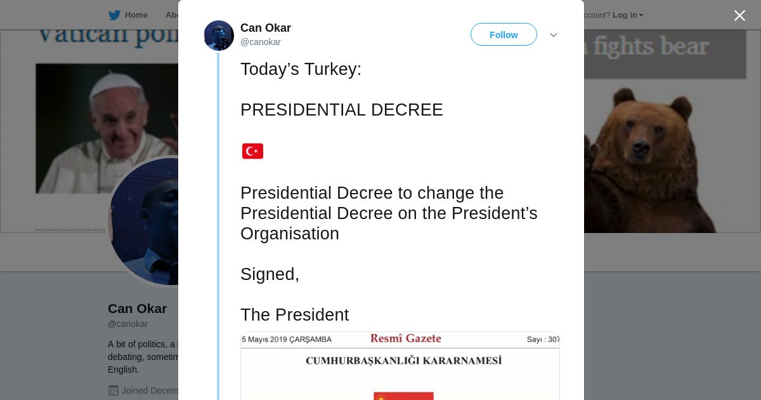This screenshot has width=761, height=400.
Task: Click the Turkish flag emoji
Action: [252, 151]
